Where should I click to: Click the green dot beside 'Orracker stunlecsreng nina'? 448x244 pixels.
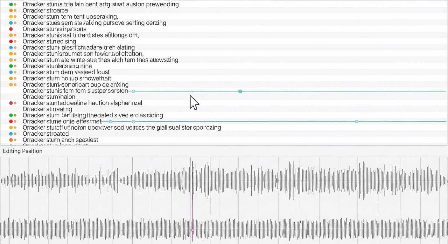tap(11, 66)
